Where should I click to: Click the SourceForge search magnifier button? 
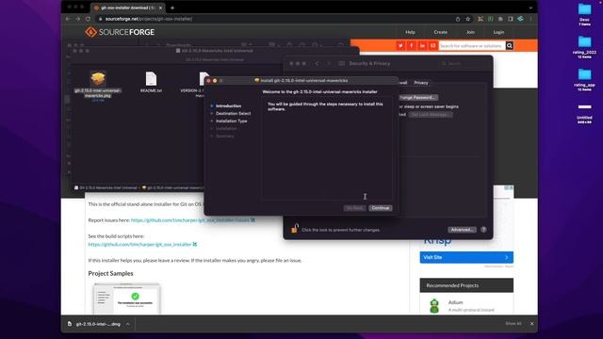(x=510, y=46)
